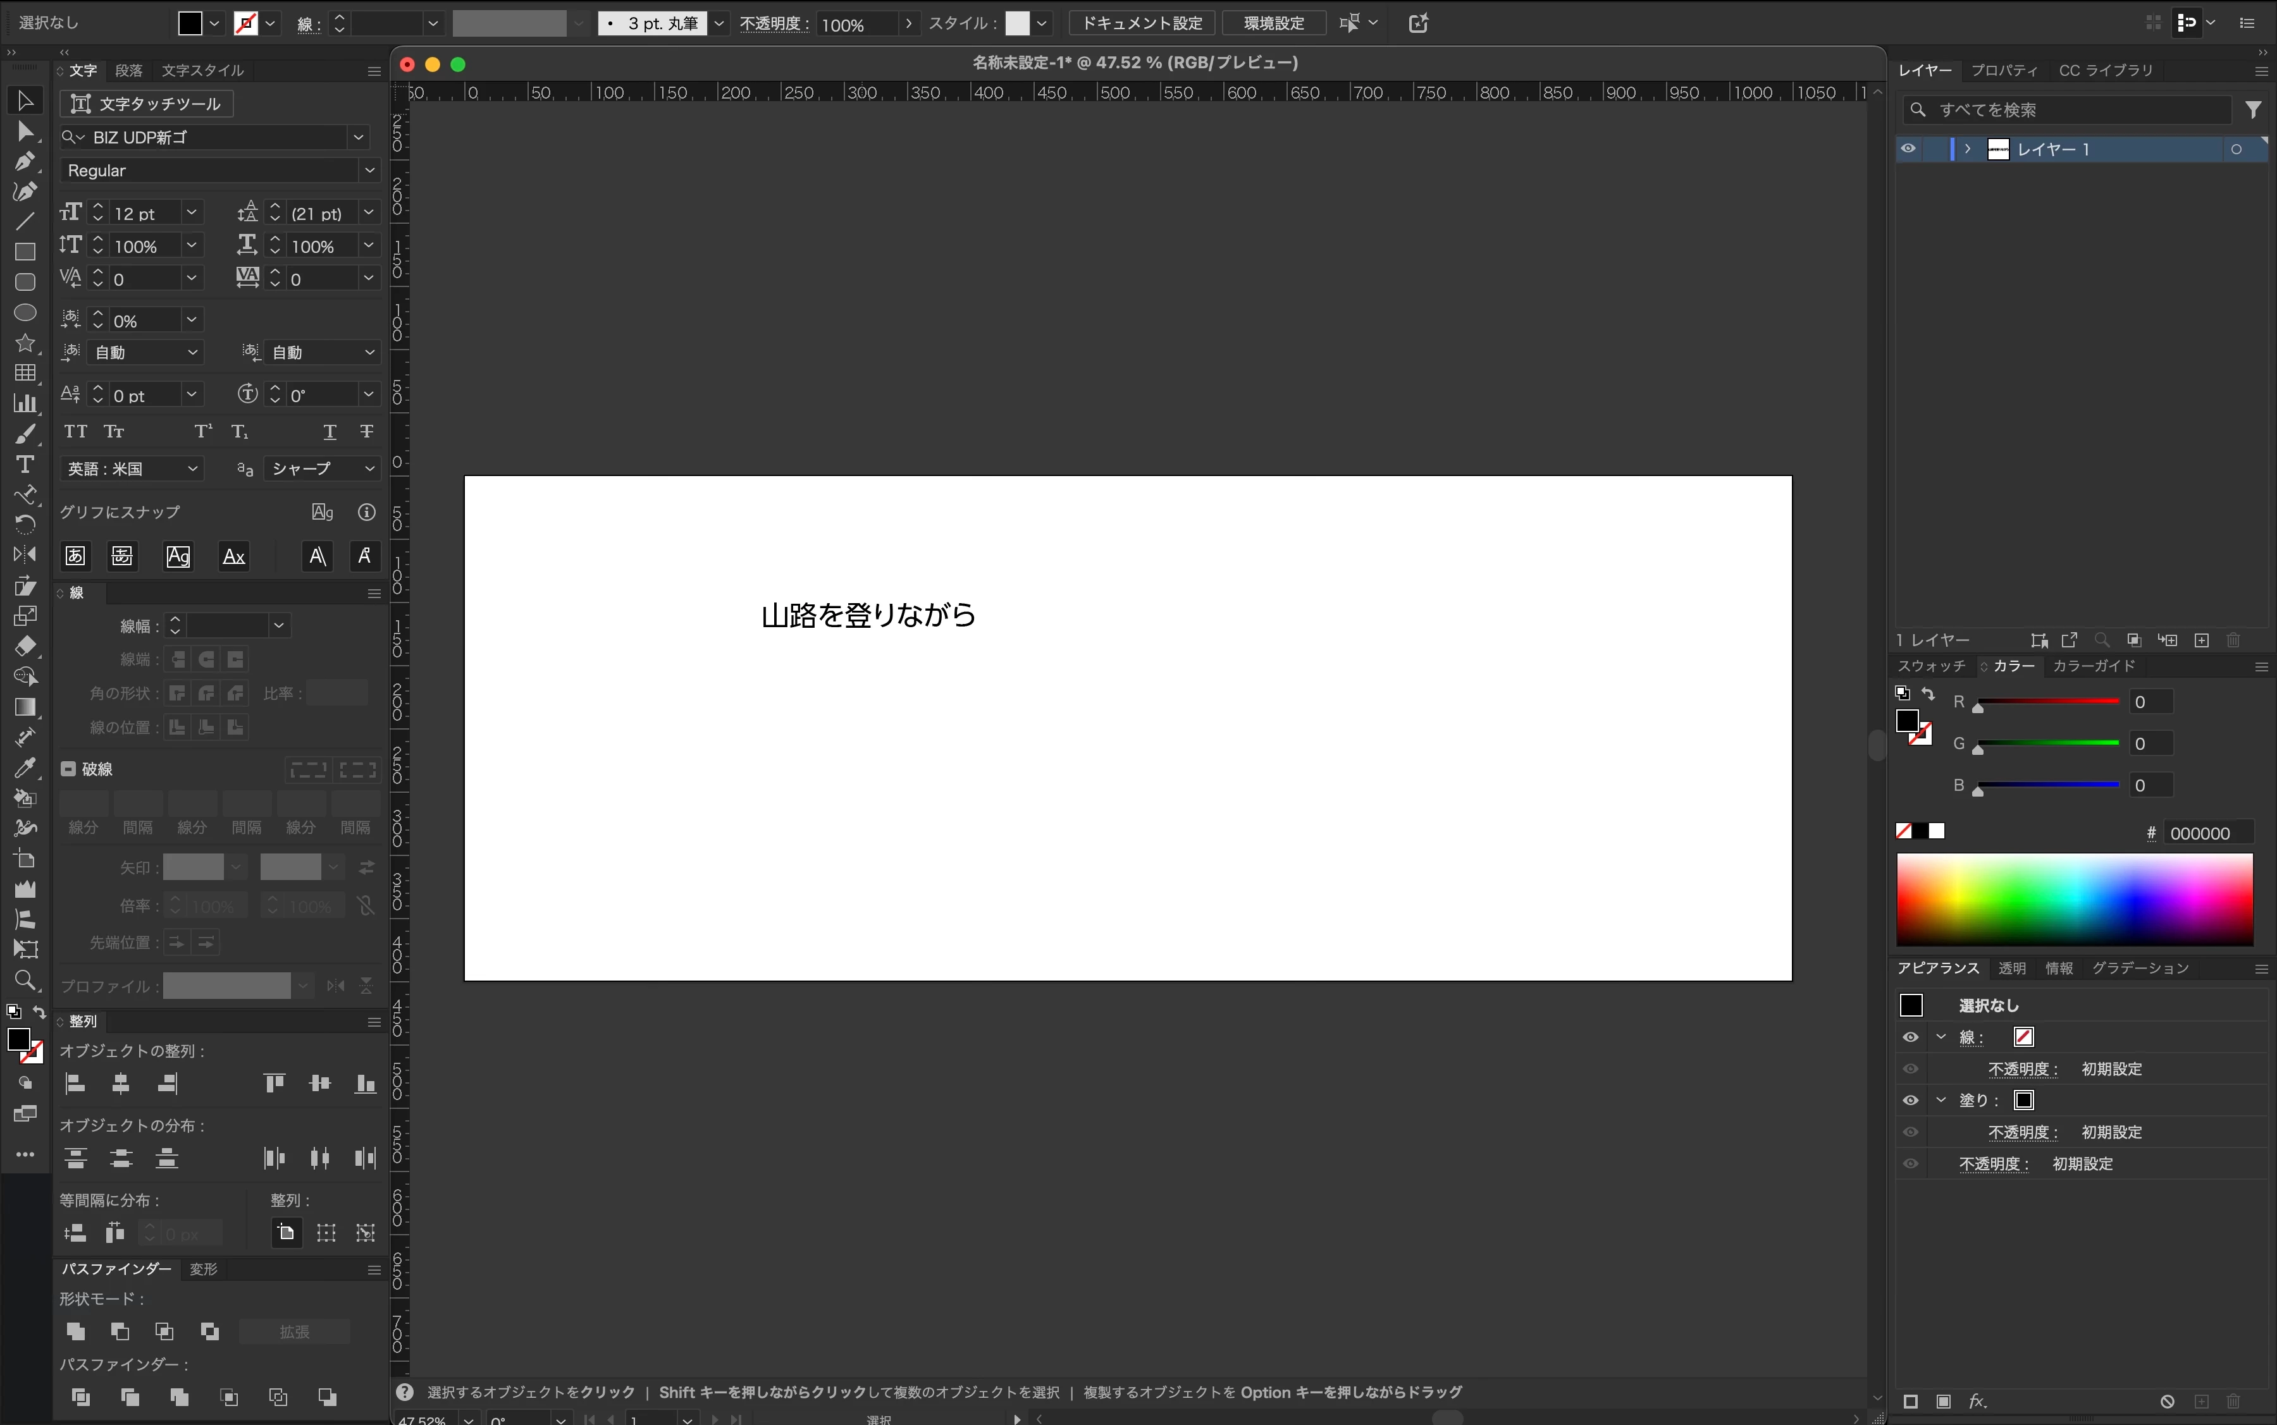This screenshot has width=2277, height=1425.
Task: Click horizontal align left icon
Action: tap(75, 1084)
